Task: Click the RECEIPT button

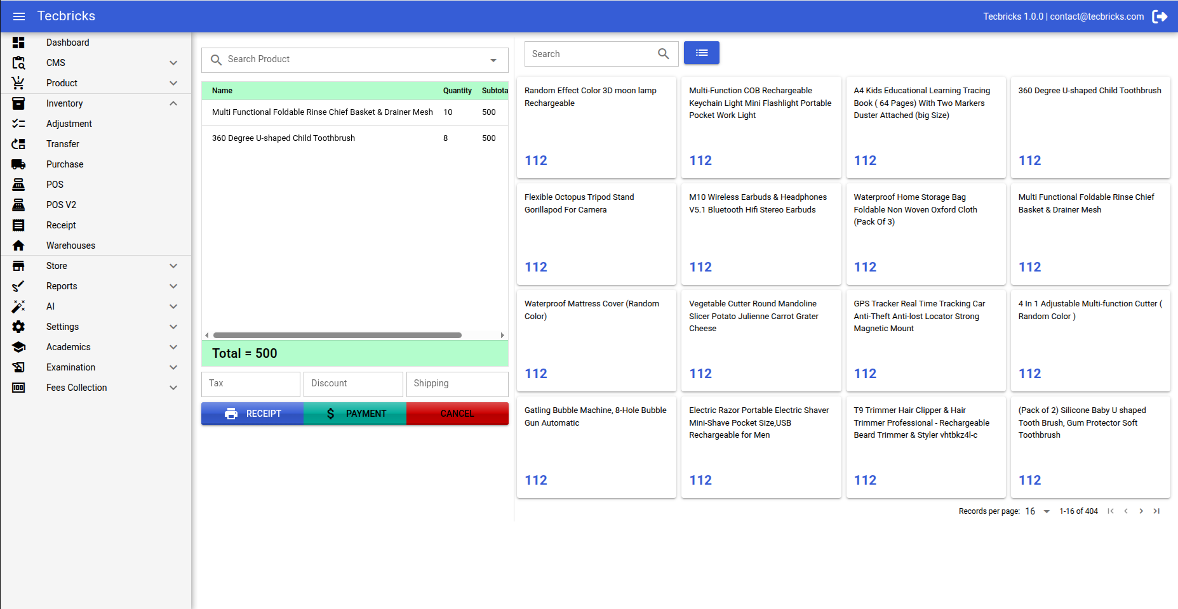Action: (252, 414)
